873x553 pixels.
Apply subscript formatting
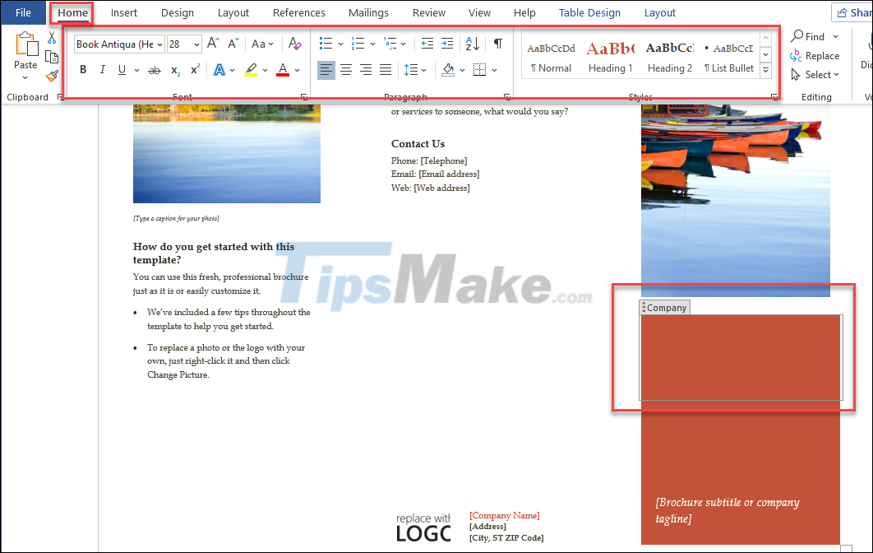[173, 69]
